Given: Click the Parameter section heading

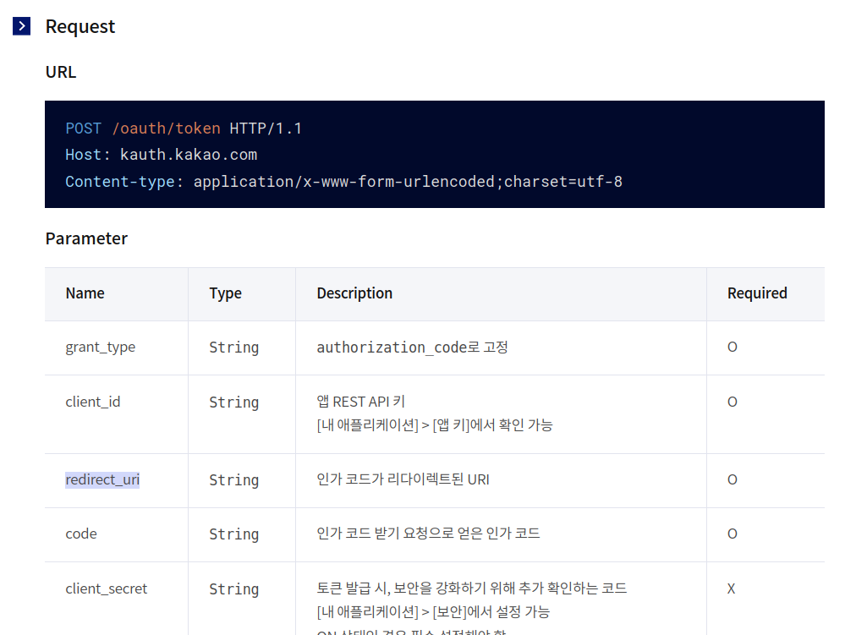Looking at the screenshot, I should [x=86, y=238].
